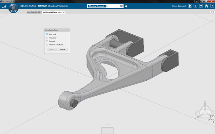Click the tab scroll right arrow
Image resolution: width=215 pixels, height=134 pixels.
[x=213, y=12]
